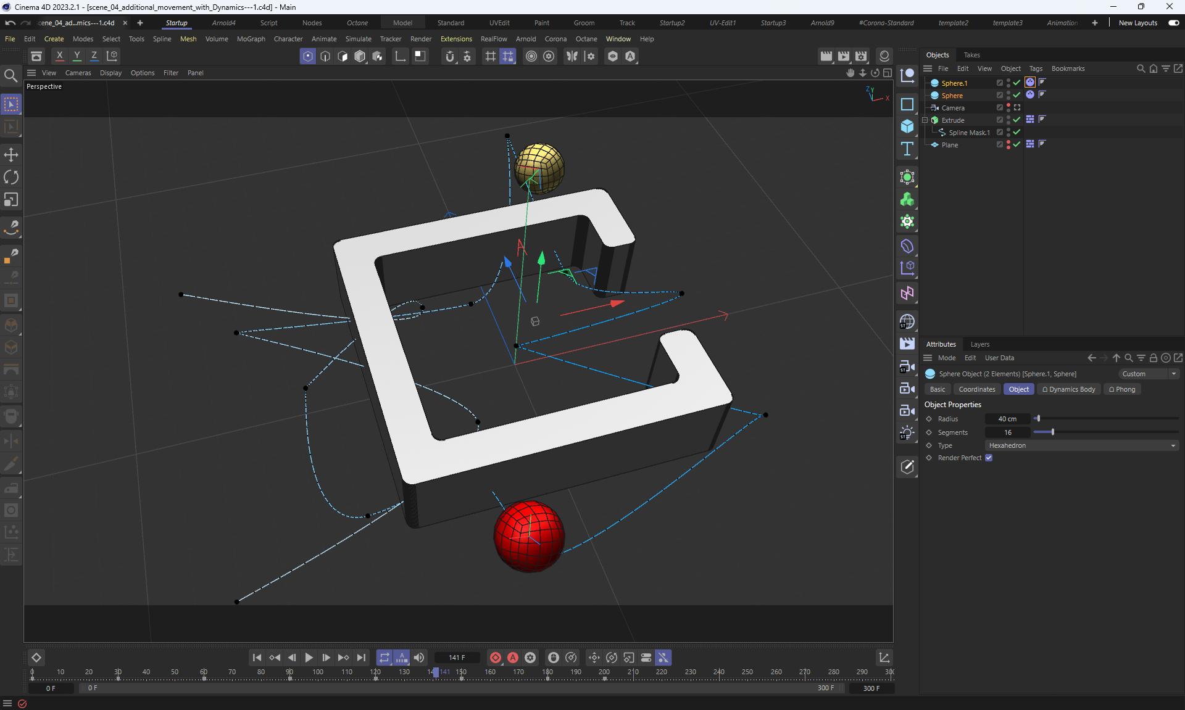Image resolution: width=1185 pixels, height=710 pixels.
Task: Click the X axis lock icon
Action: coord(59,56)
